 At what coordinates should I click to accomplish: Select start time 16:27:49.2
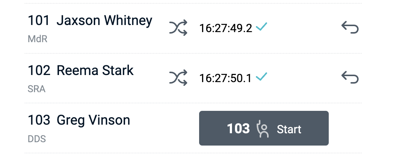(x=226, y=28)
